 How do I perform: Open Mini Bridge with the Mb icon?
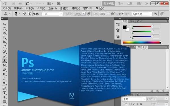pos(20,3)
